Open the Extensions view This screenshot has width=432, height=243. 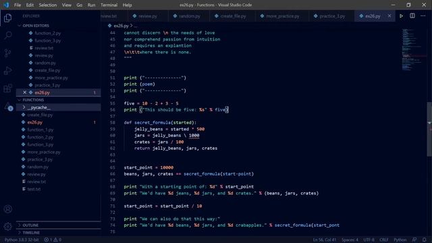tap(7, 88)
